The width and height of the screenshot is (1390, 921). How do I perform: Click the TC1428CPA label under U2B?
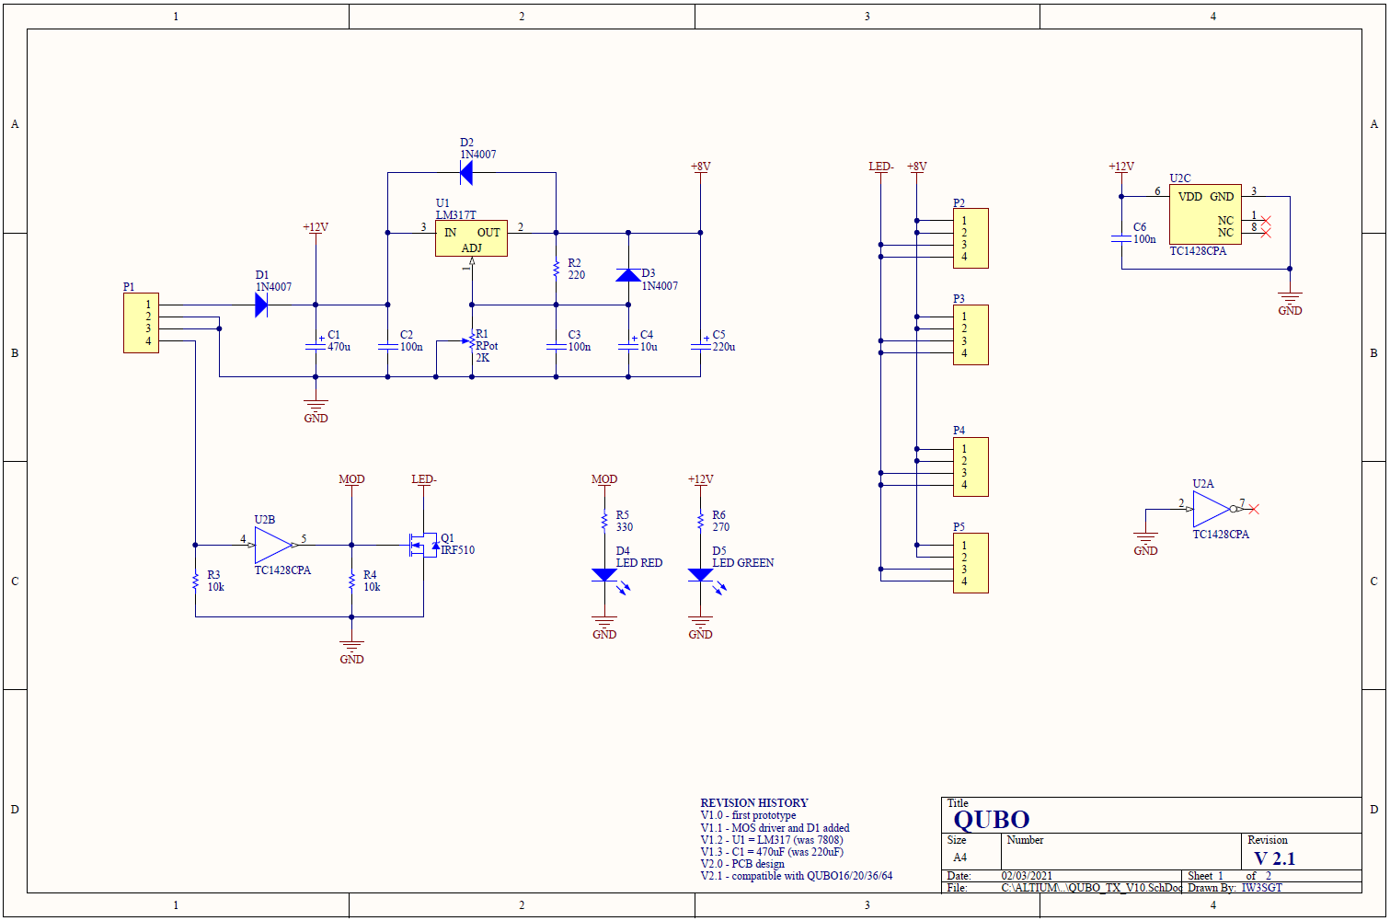282,570
